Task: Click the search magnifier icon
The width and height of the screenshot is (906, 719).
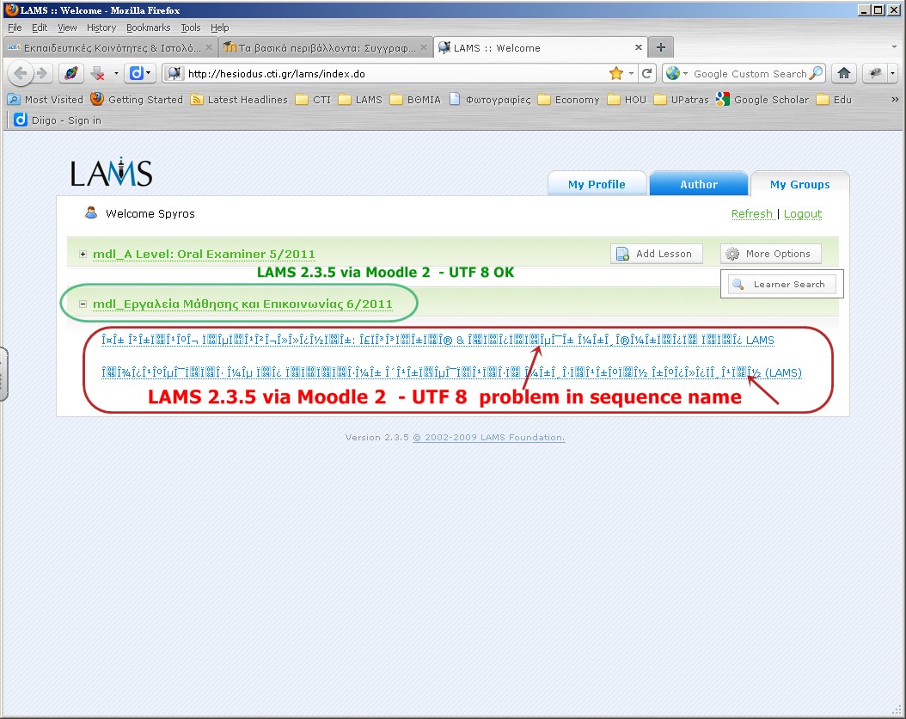Action: [816, 74]
